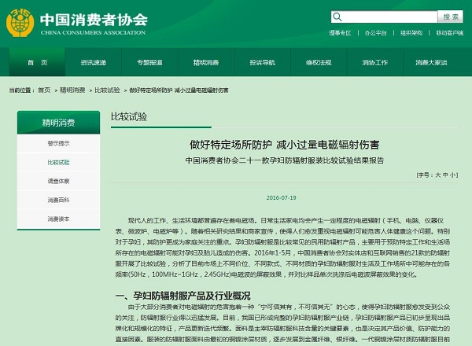This screenshot has height=346, width=472.
Task: Open 消费读本 sidebar entry
Action: [x=58, y=219]
